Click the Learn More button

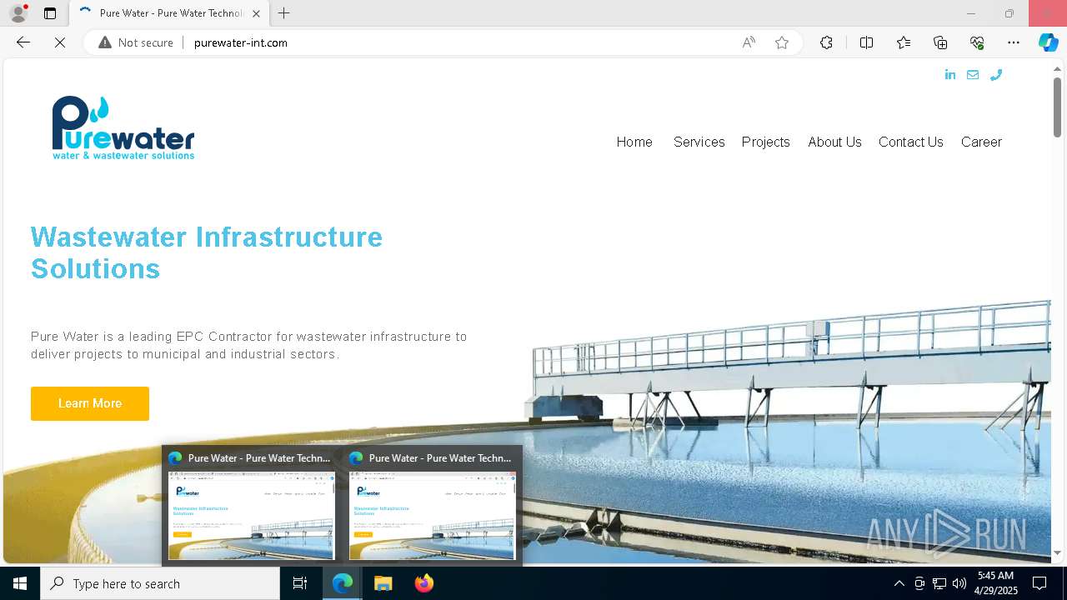[90, 403]
